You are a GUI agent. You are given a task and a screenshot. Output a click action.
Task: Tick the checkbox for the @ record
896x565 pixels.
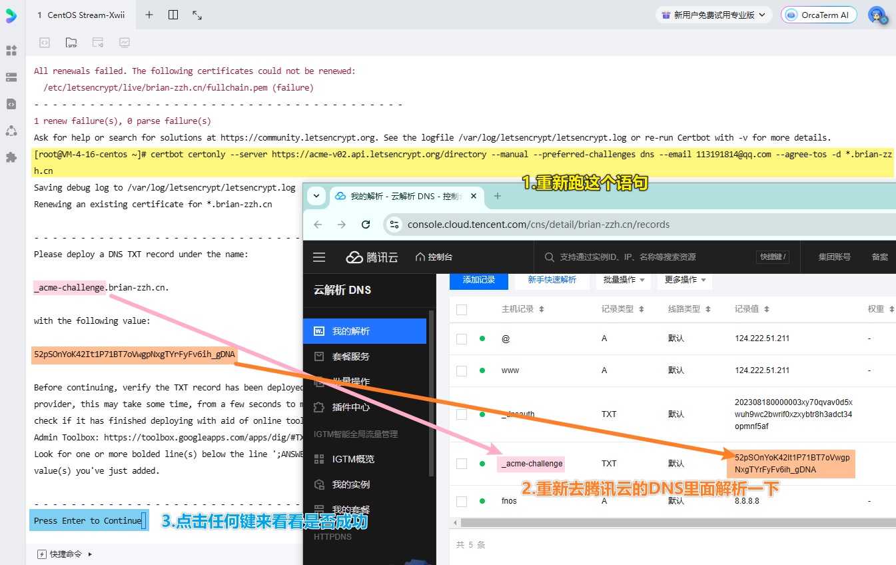[x=462, y=338]
